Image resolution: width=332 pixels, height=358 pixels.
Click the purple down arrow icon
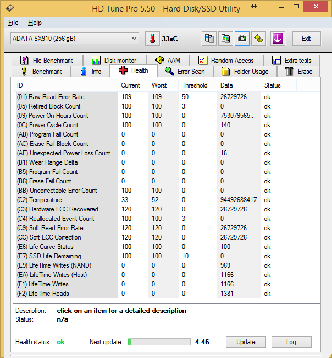click(278, 39)
